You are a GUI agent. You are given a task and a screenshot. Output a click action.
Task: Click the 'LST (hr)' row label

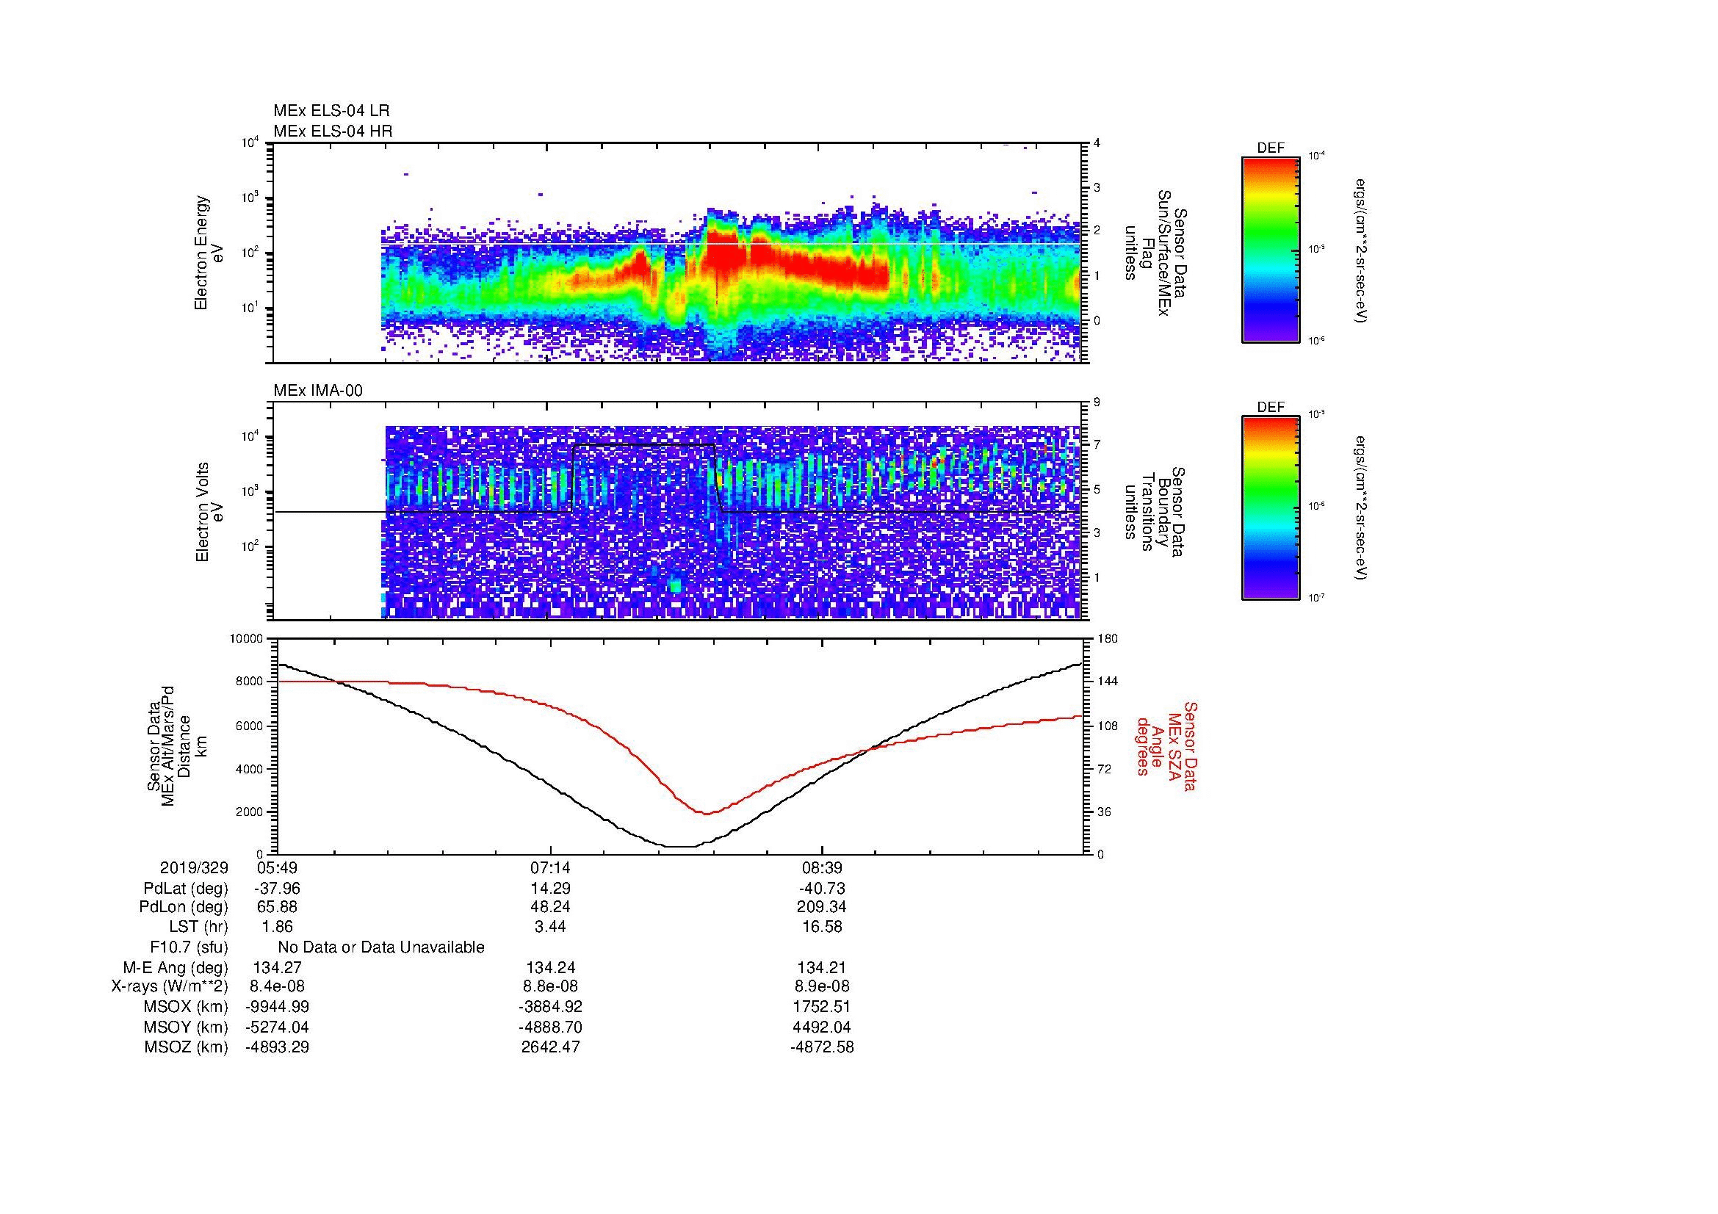pos(199,927)
